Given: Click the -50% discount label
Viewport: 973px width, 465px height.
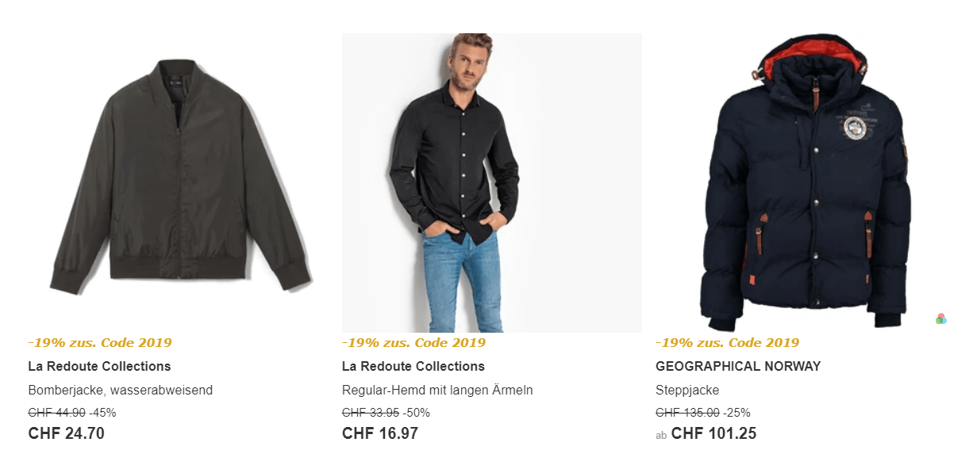Looking at the screenshot, I should pos(417,412).
